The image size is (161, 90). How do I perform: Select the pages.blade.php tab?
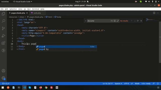pos(18,13)
